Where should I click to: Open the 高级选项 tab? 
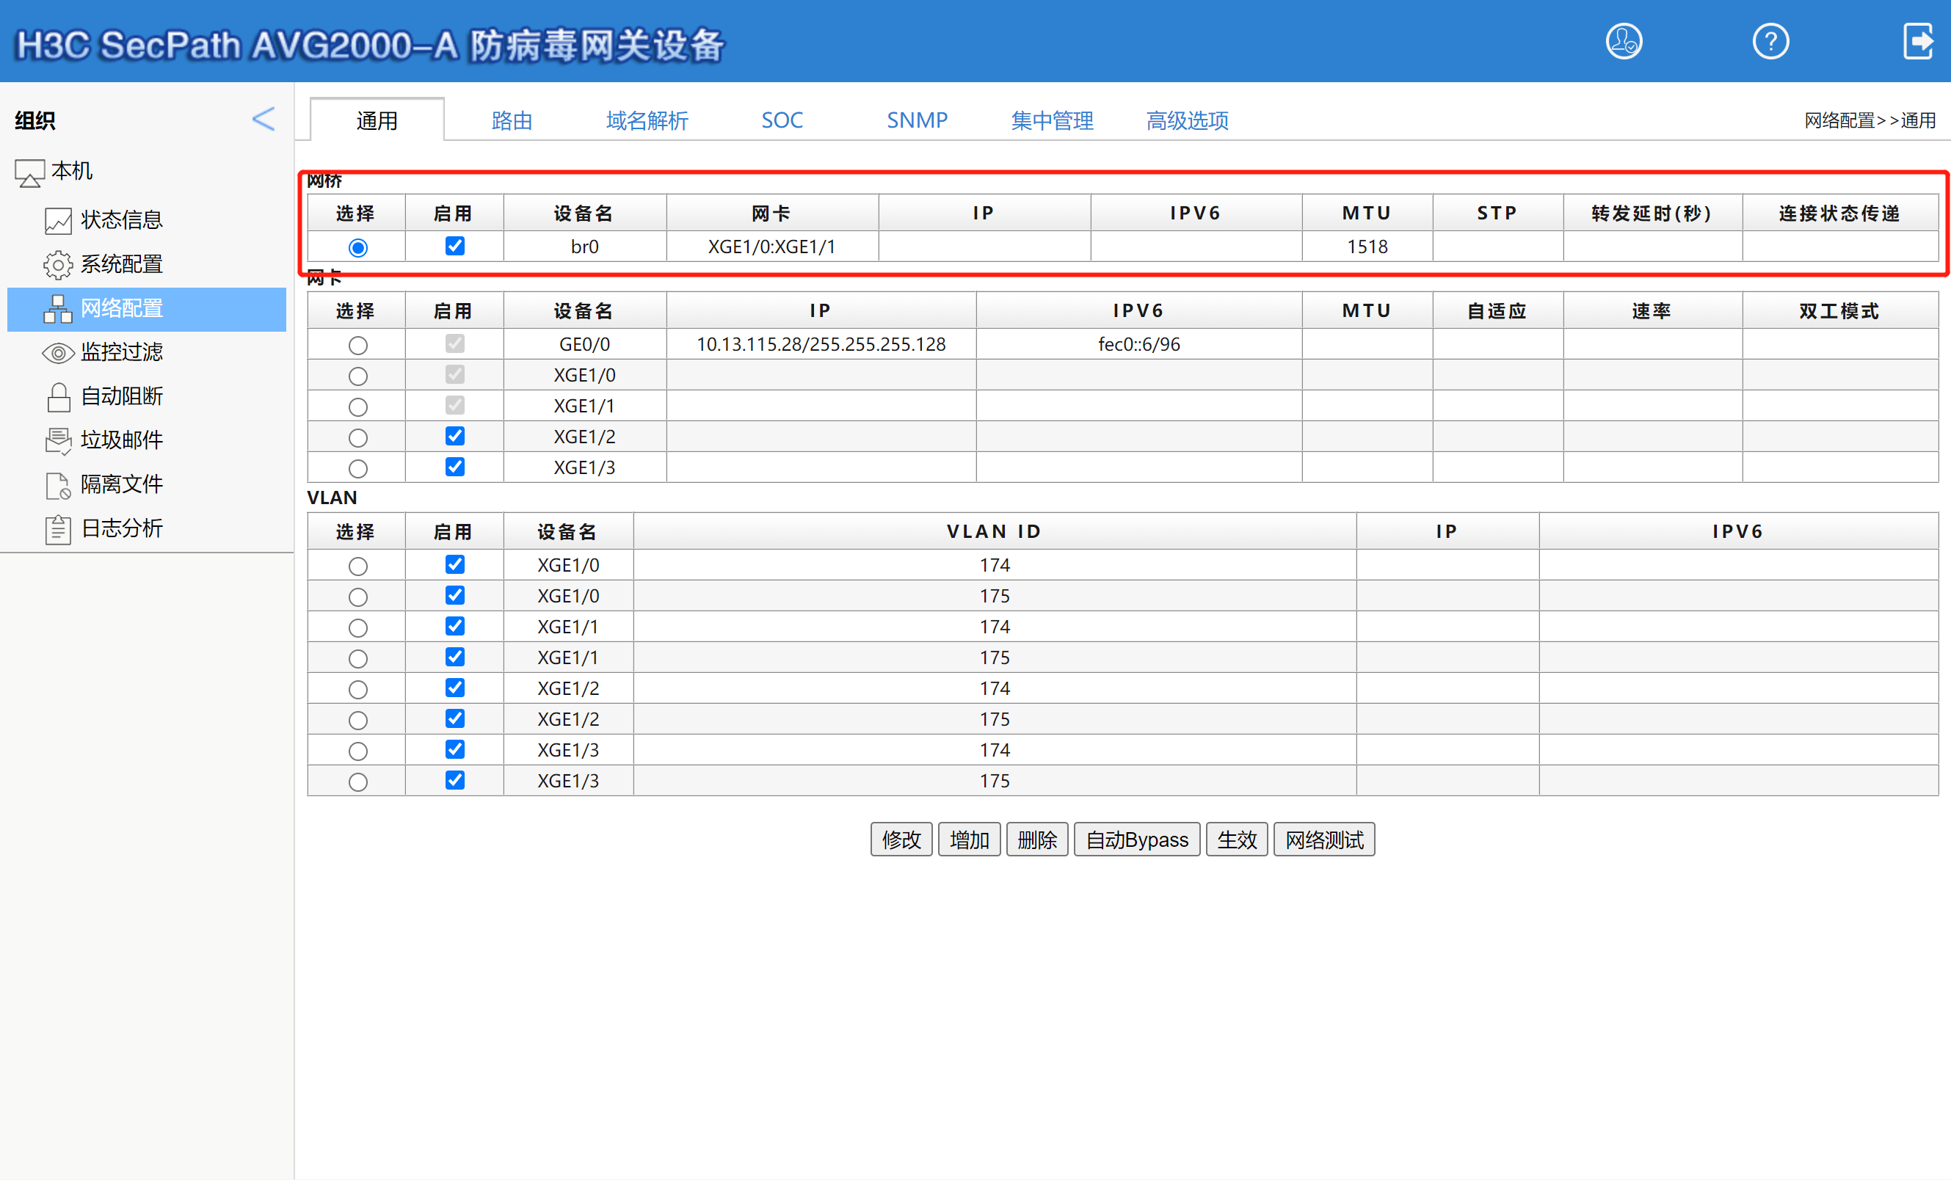1187,120
